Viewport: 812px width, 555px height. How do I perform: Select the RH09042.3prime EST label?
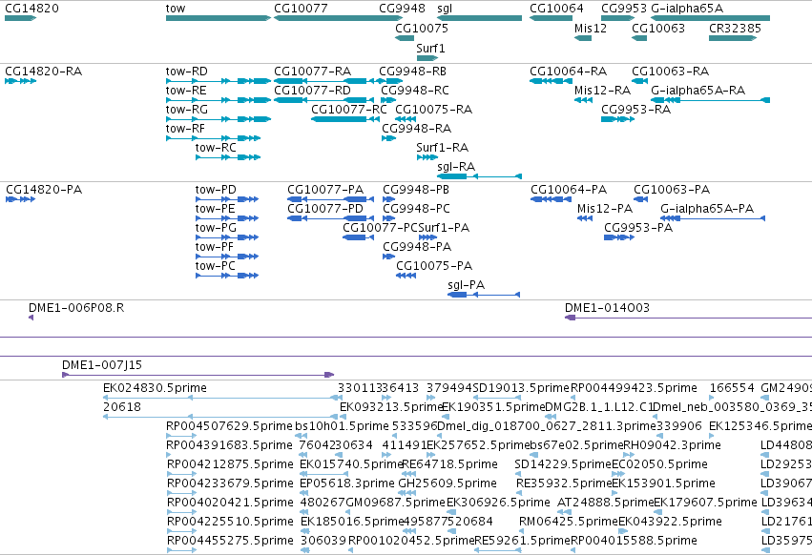(x=672, y=445)
